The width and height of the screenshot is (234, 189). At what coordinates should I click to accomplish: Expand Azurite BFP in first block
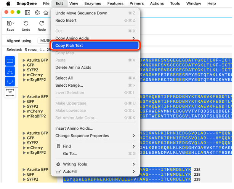pyautogui.click(x=24, y=60)
